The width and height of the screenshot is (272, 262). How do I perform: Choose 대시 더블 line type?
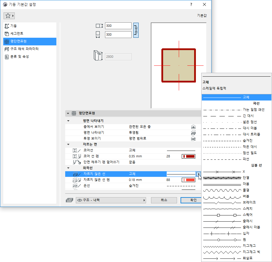tap(237, 128)
